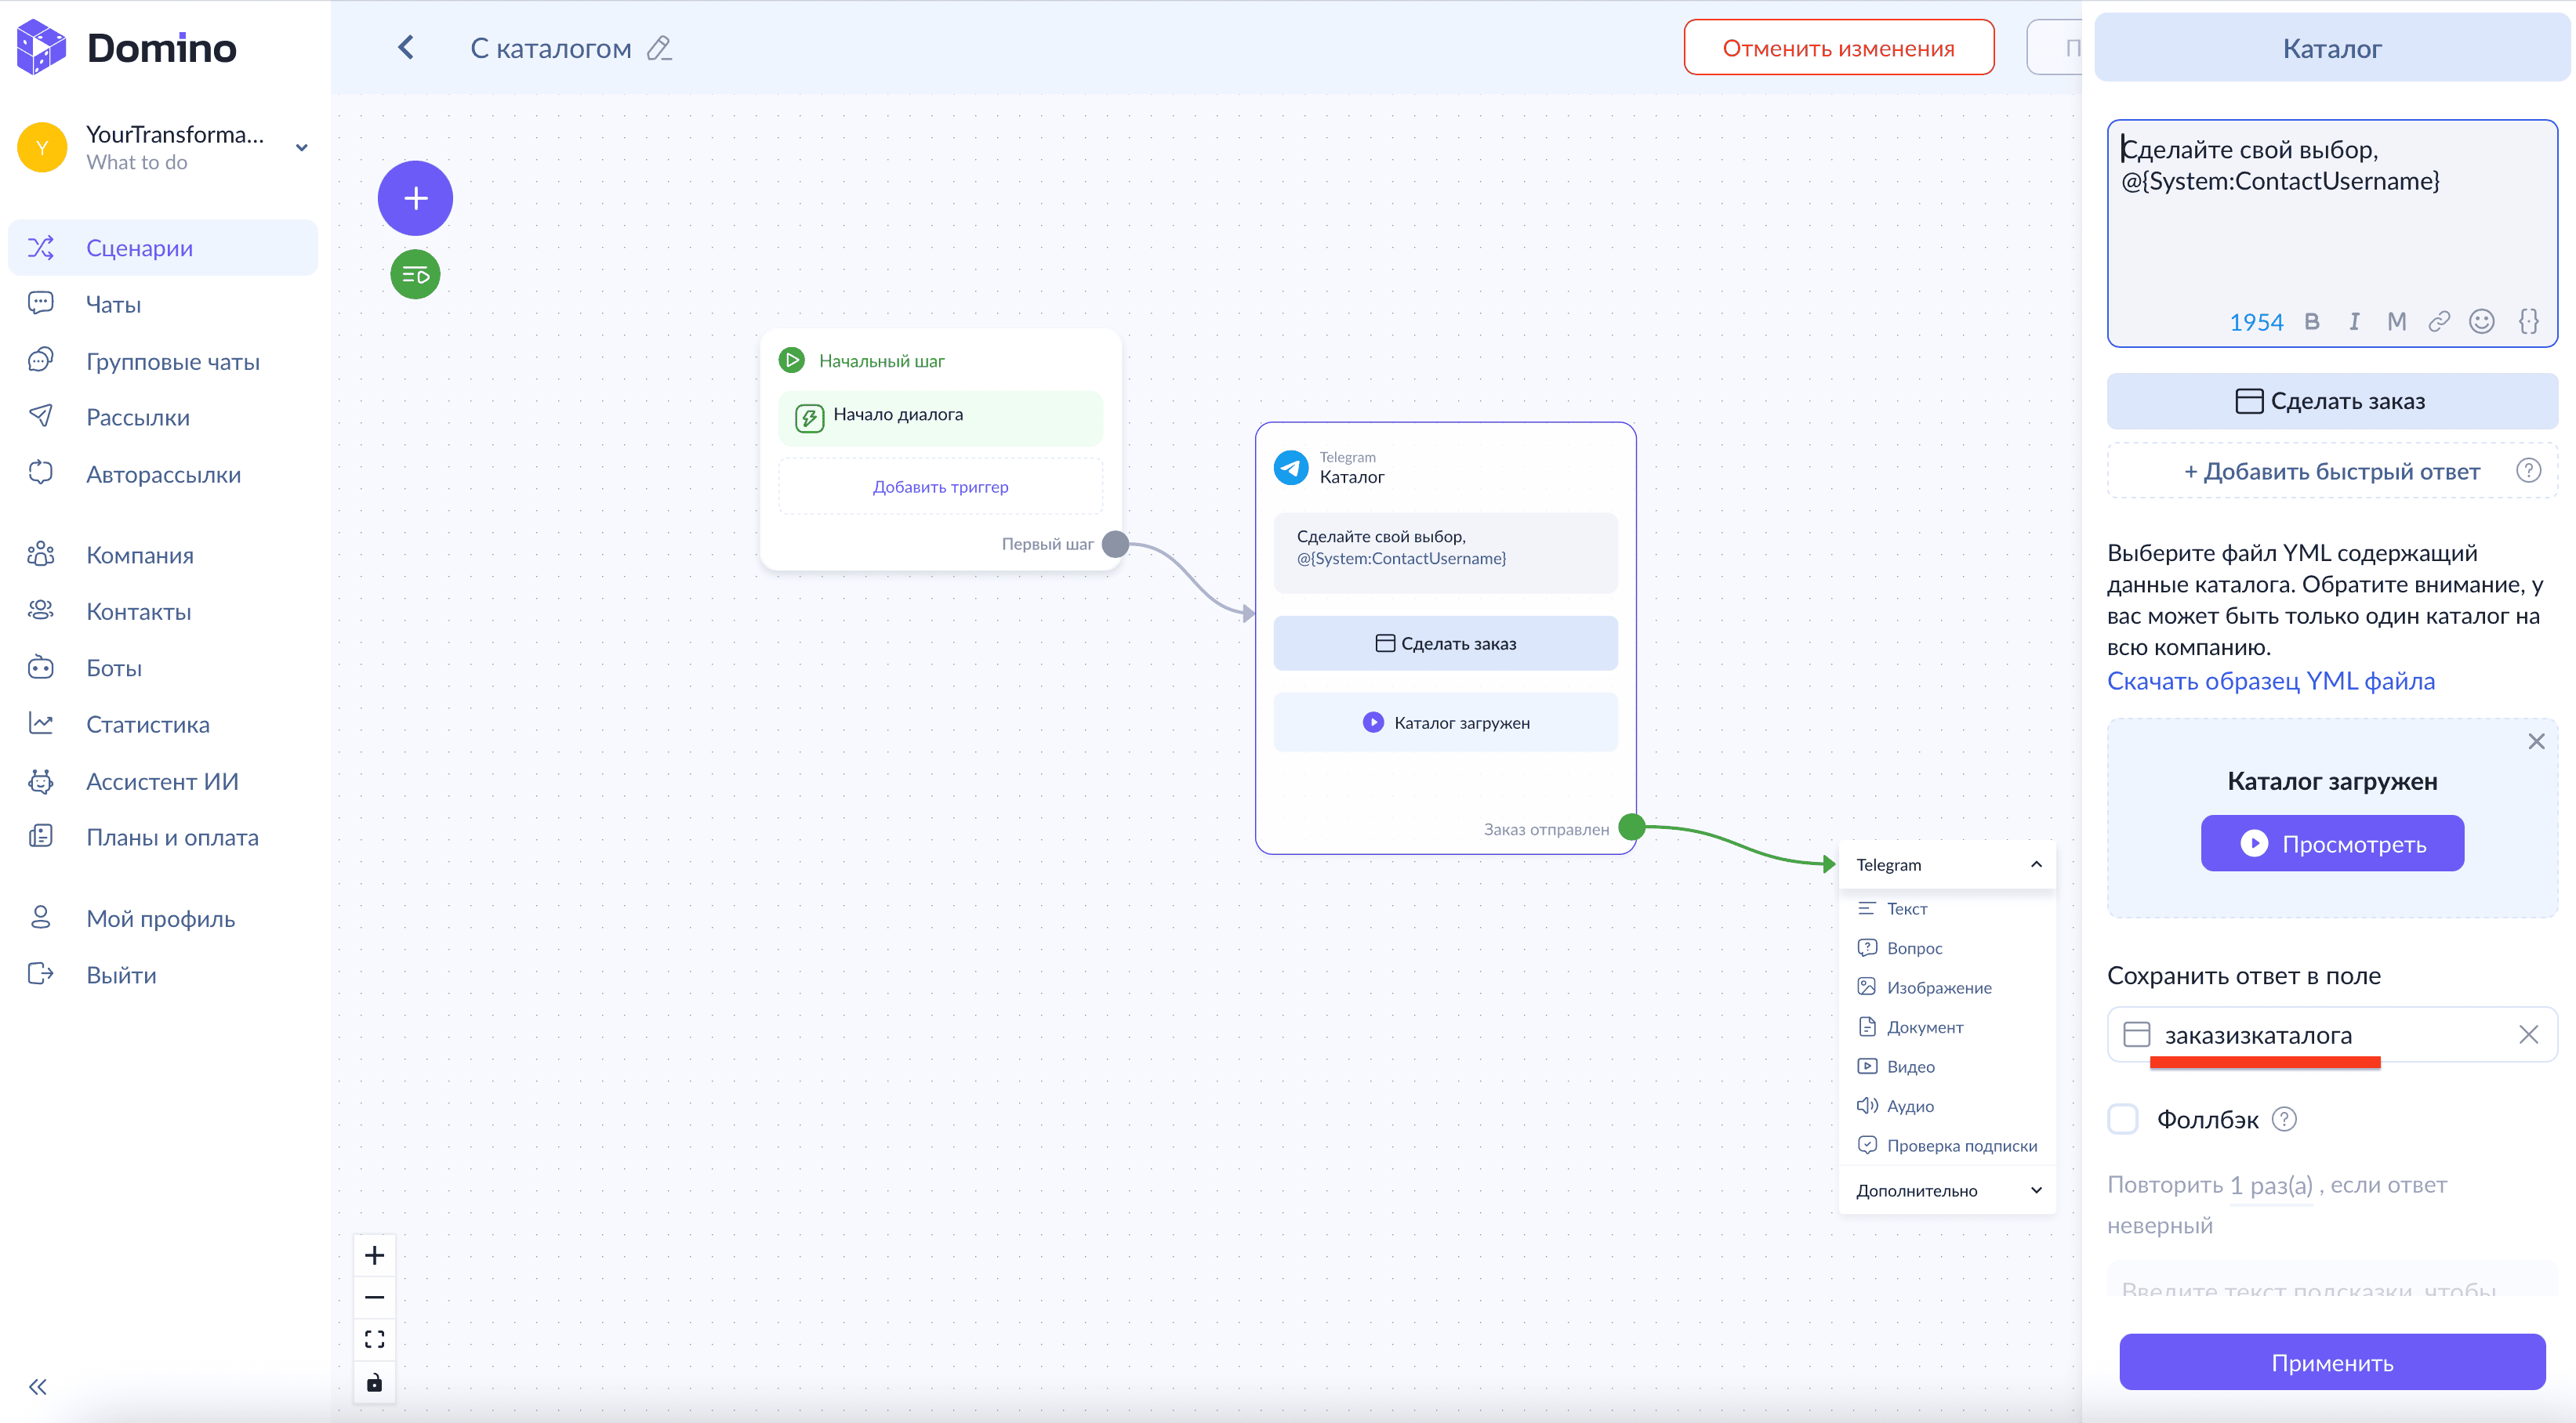Viewport: 2576px width, 1423px height.
Task: Insert a variable with curly braces icon
Action: coord(2528,322)
